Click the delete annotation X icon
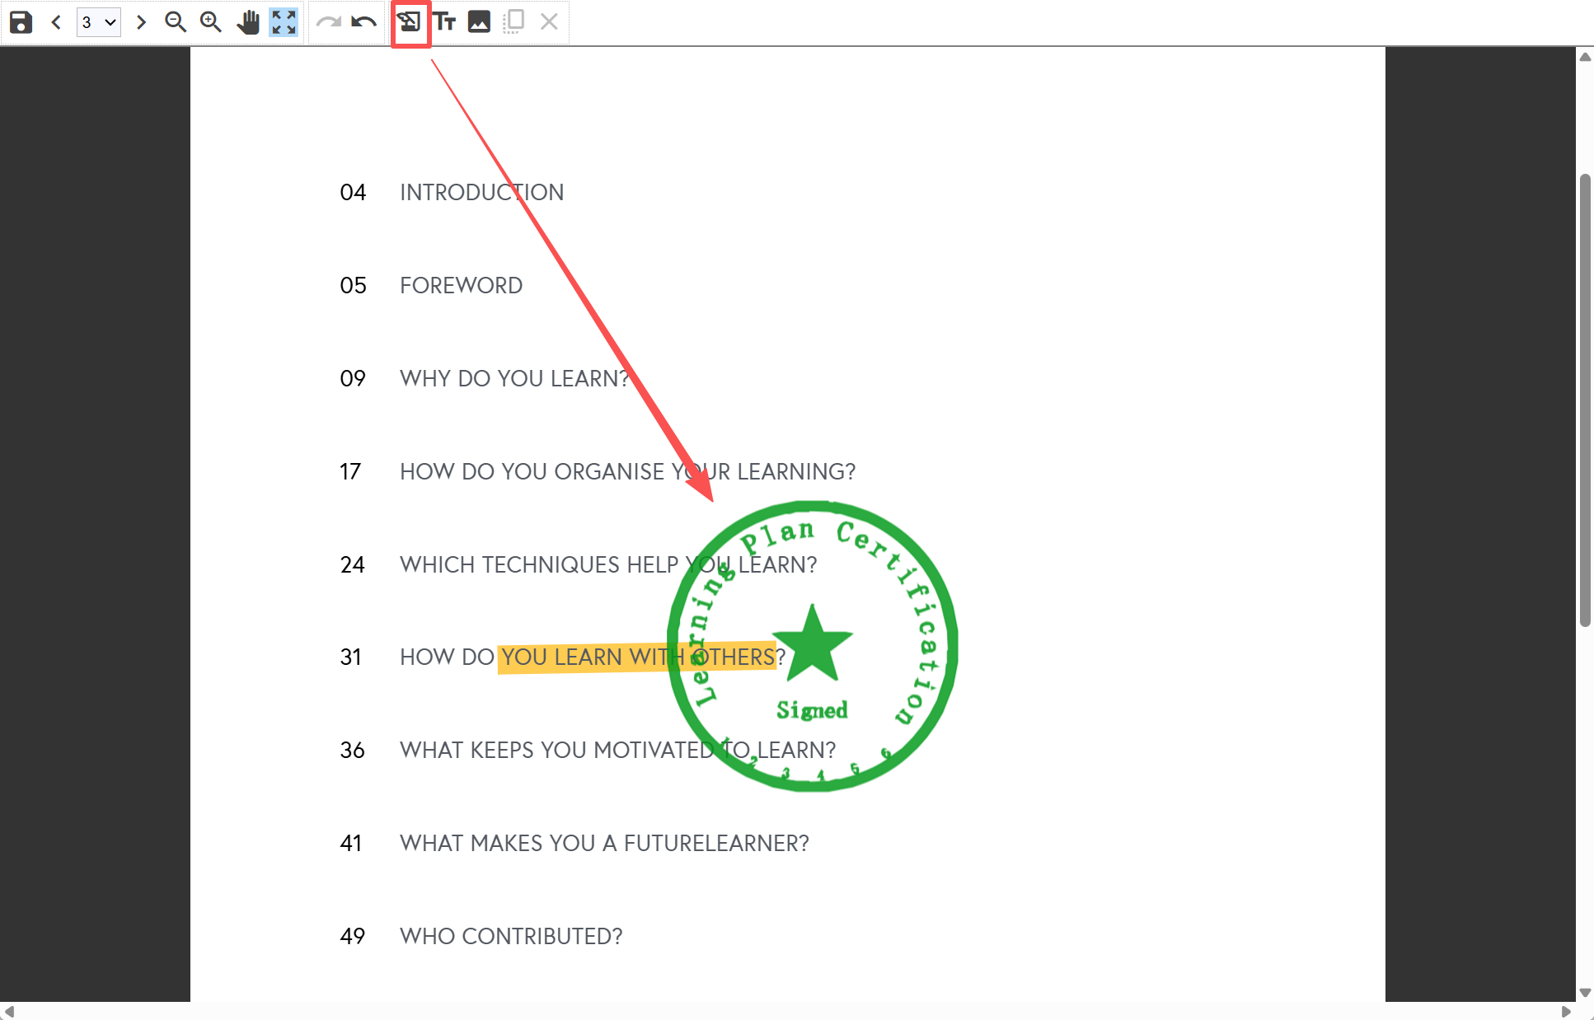The image size is (1594, 1020). pos(549,22)
